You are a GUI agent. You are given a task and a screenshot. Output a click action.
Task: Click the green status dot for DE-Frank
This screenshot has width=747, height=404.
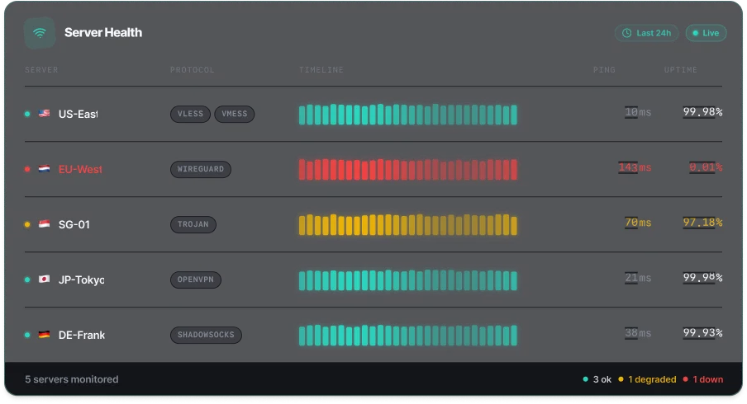tap(27, 335)
